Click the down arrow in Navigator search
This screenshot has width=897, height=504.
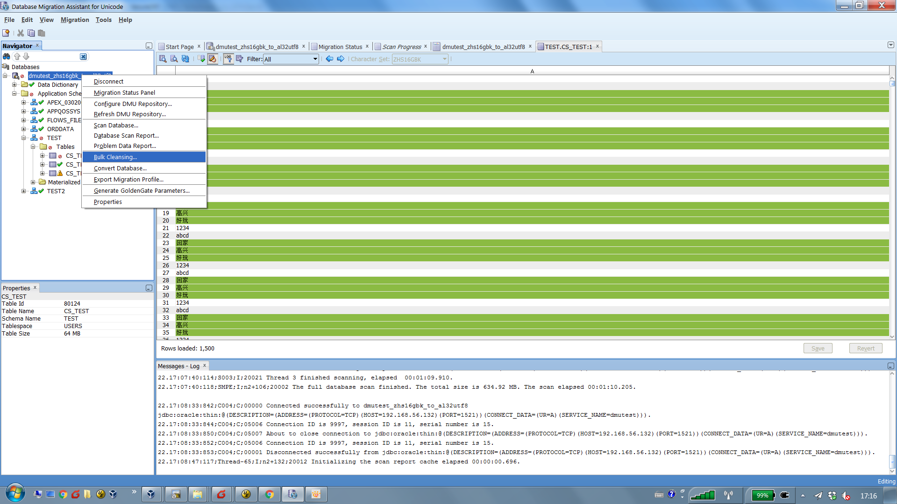point(26,56)
